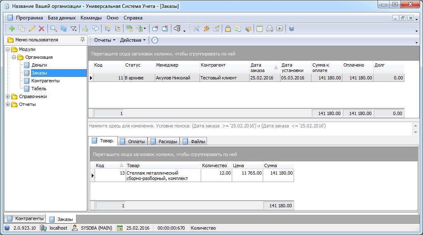
Task: Open Контрагенты module in tree
Action: pos(45,81)
